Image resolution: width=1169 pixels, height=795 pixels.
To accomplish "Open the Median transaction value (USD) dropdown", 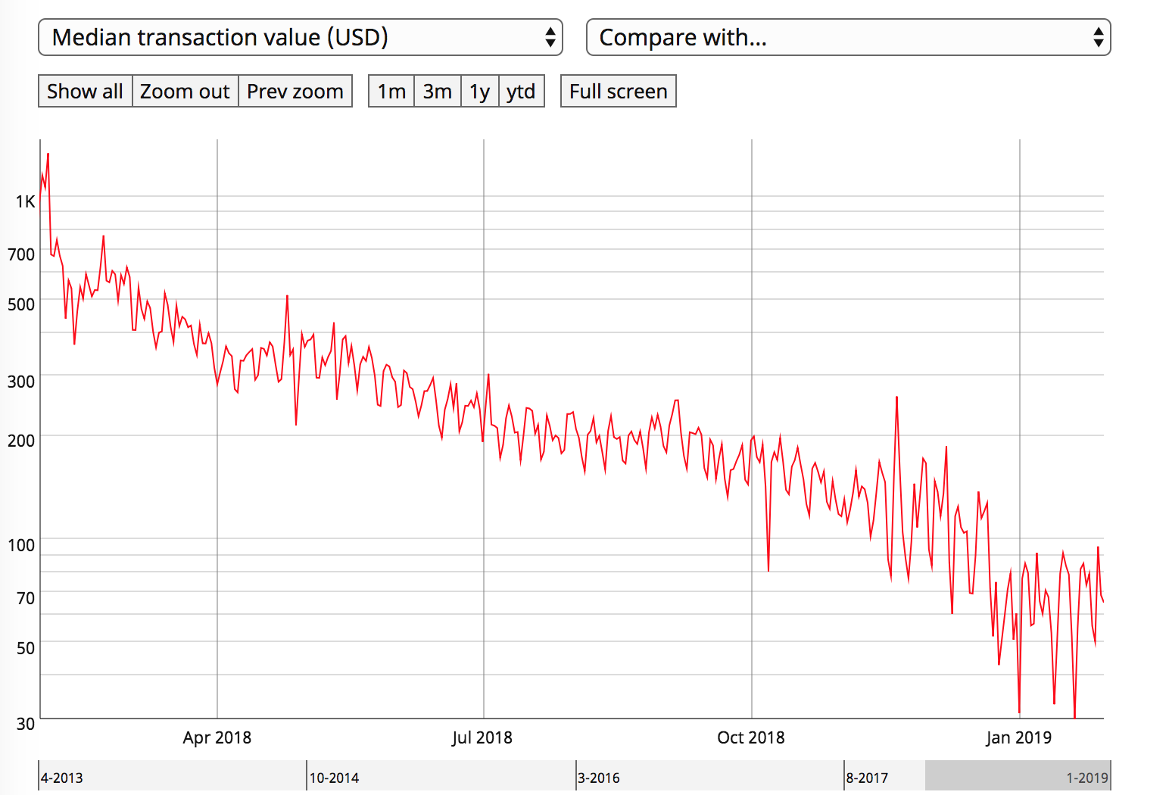I will [301, 37].
